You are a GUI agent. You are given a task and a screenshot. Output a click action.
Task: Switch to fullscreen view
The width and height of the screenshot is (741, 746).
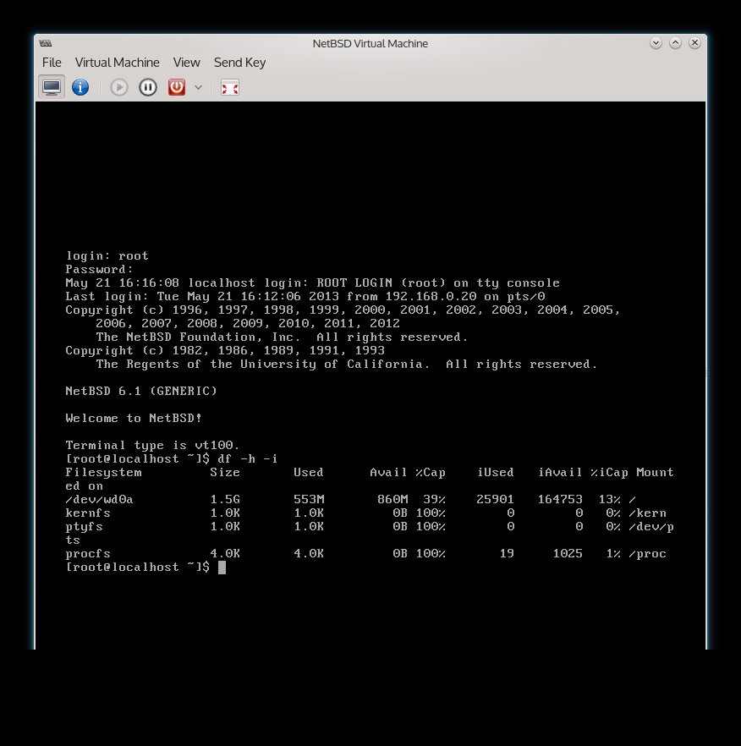coord(230,88)
